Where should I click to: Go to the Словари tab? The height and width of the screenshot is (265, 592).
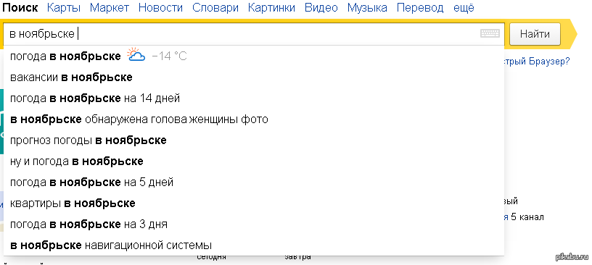pos(215,7)
